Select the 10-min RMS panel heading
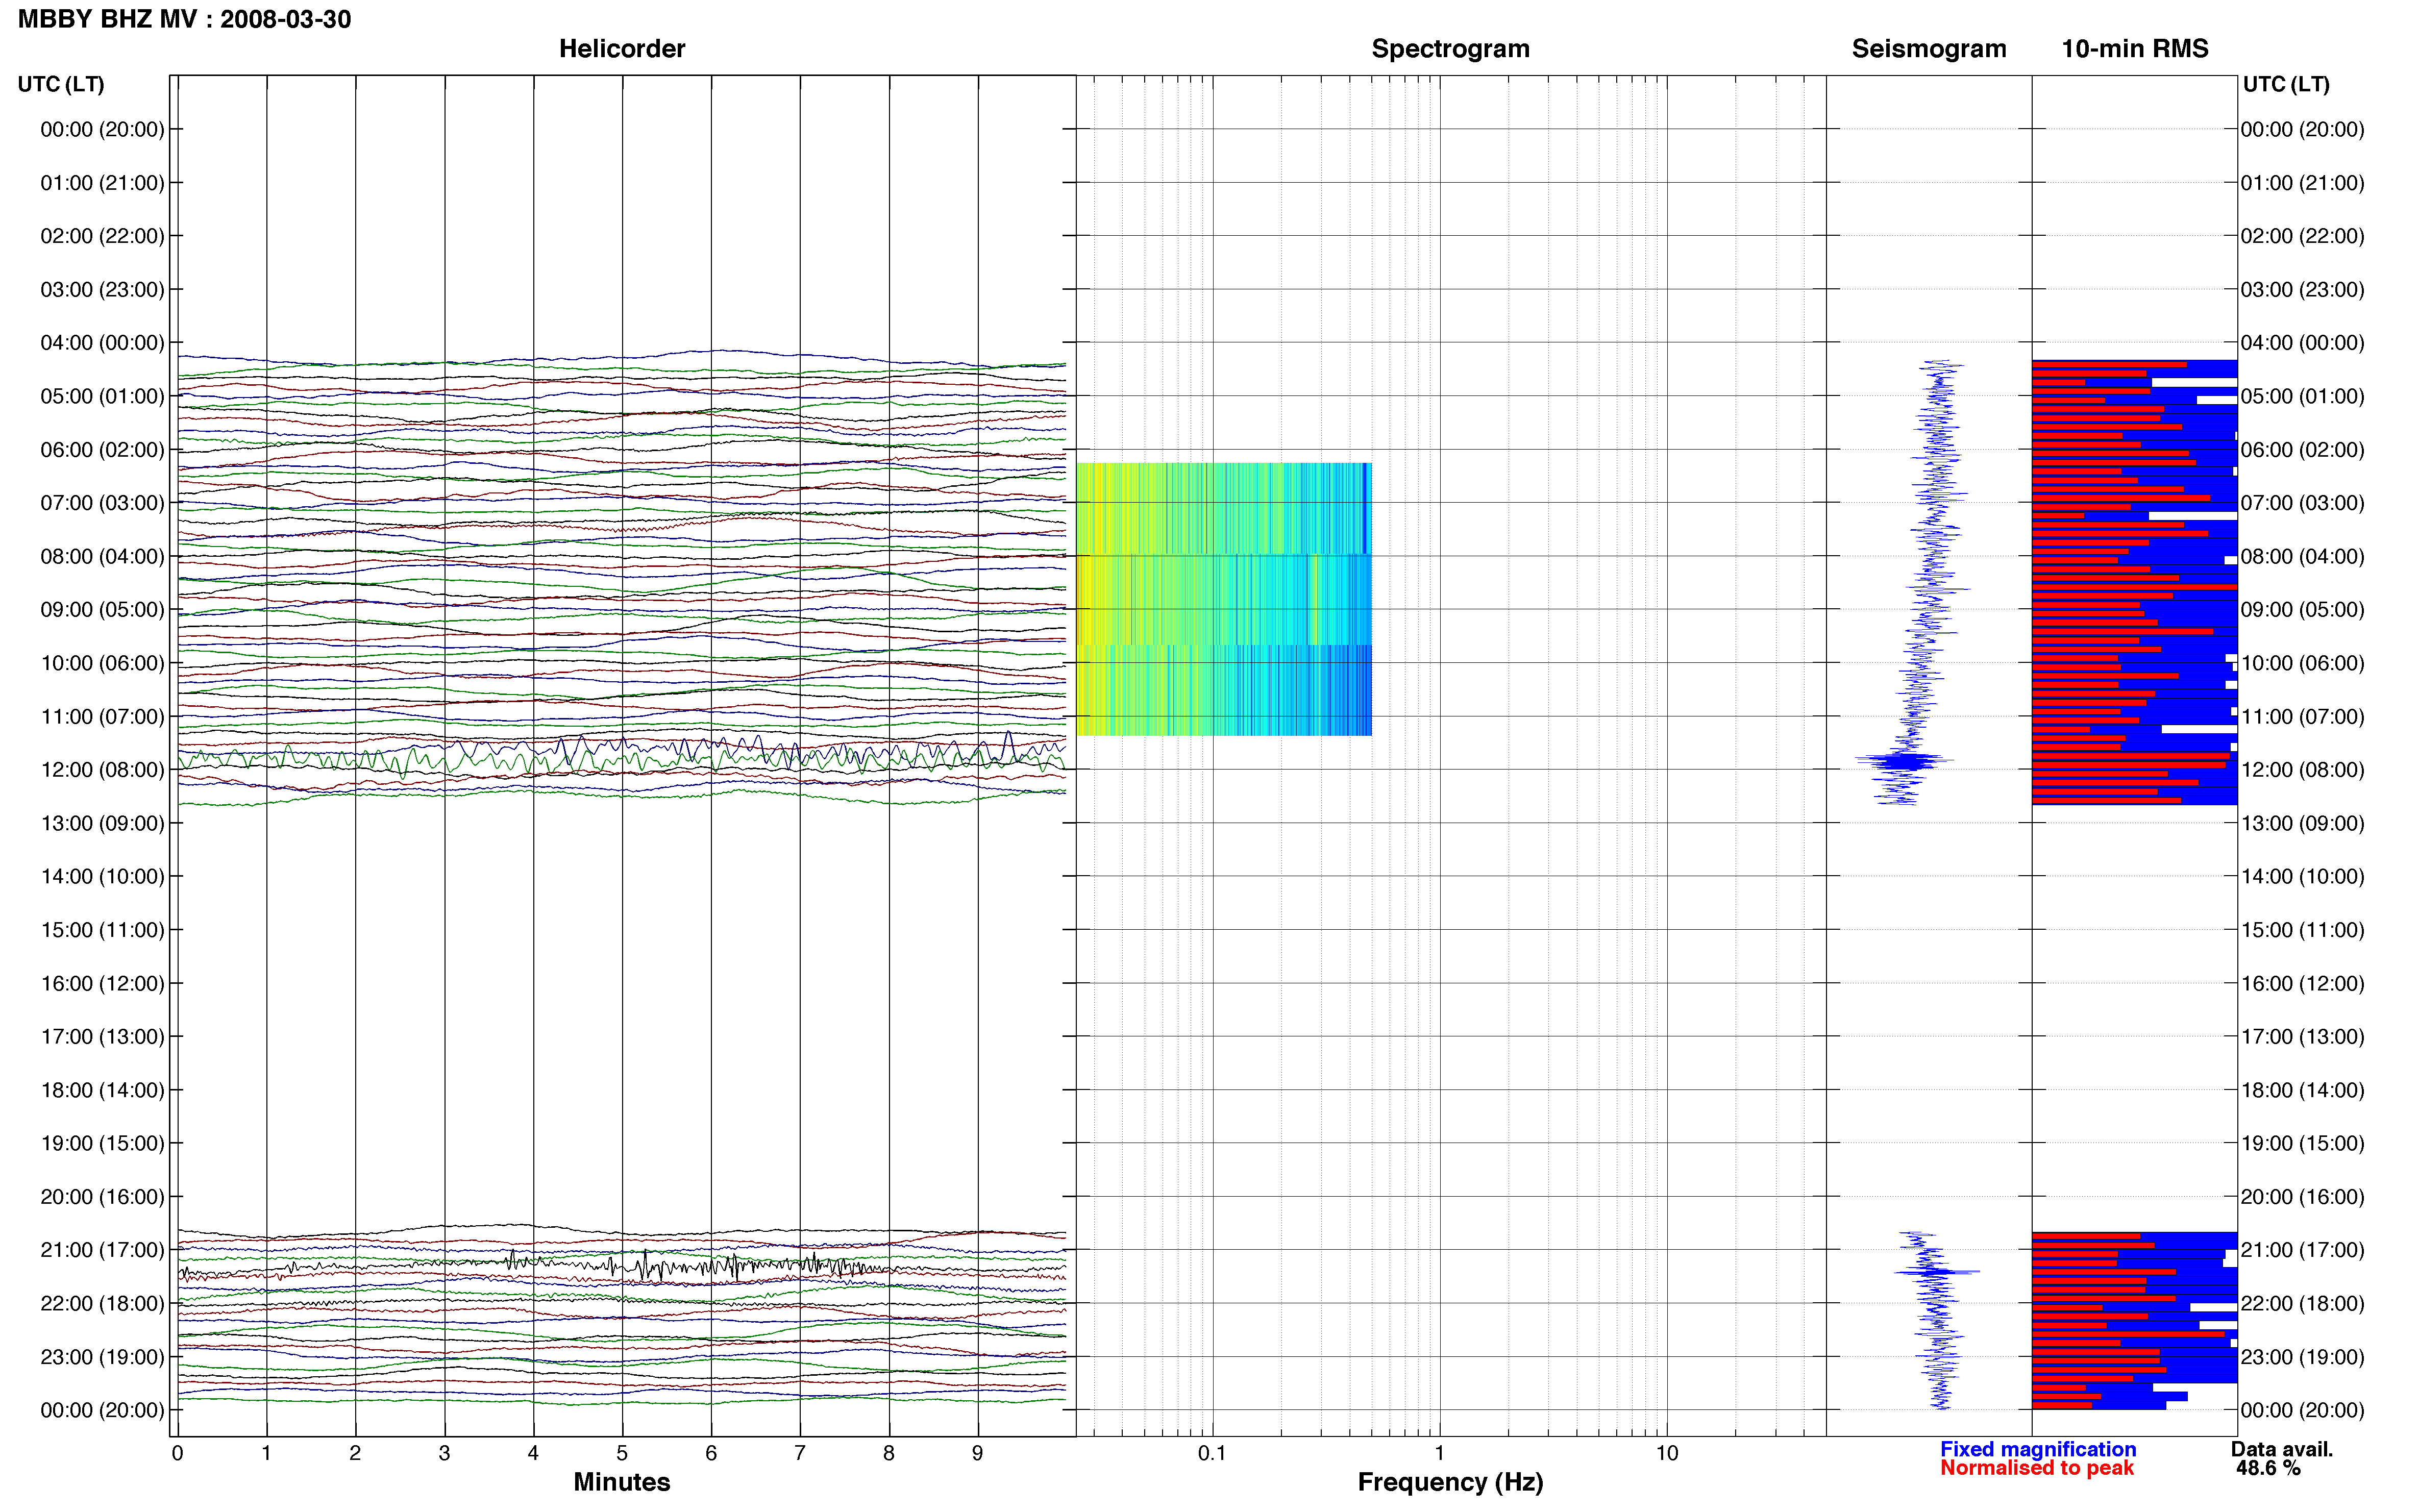The height and width of the screenshot is (1512, 2419). tap(2135, 49)
